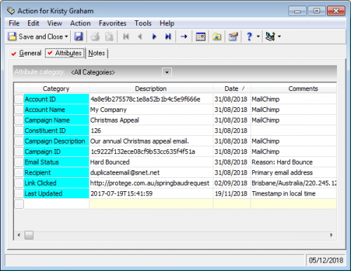
Task: Select the Last Updated row selector box
Action: point(19,193)
